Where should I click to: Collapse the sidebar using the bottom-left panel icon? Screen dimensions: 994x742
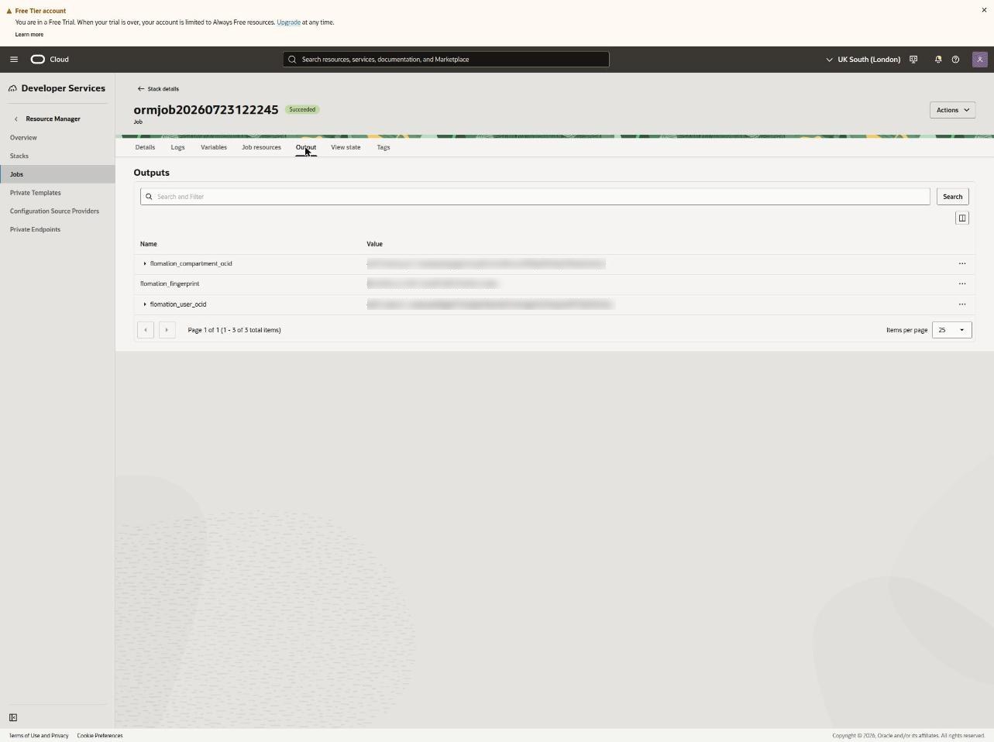point(13,718)
